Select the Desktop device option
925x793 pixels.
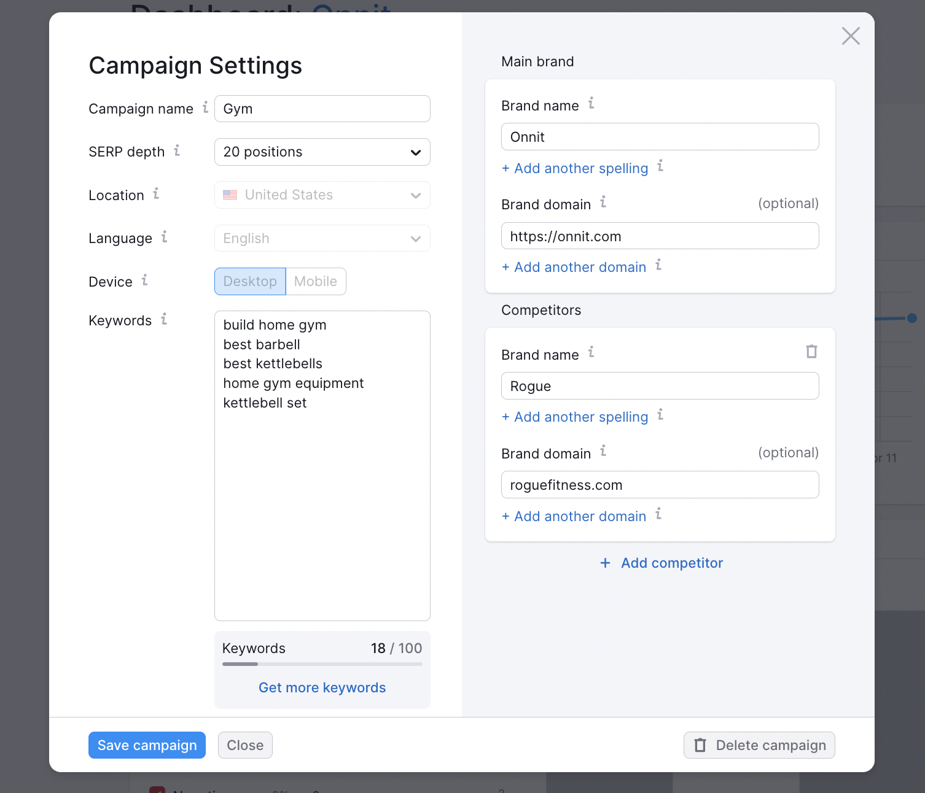(250, 282)
